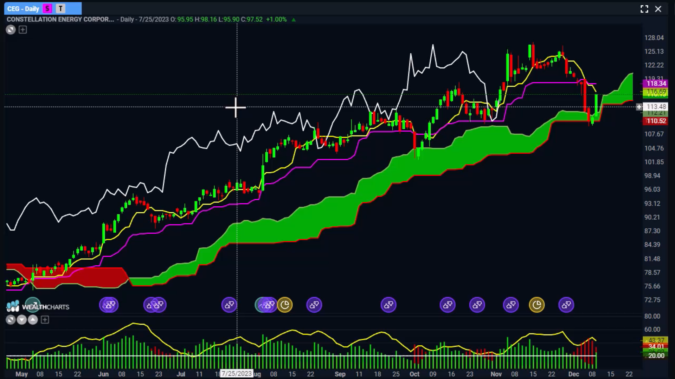
Task: Click the 72.75 price axis label
Action: point(652,300)
